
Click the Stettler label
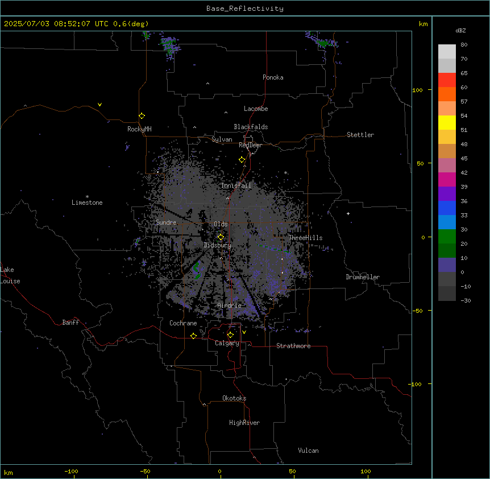point(360,135)
